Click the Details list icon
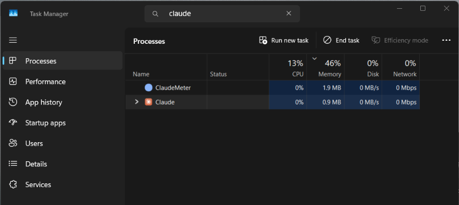Image resolution: width=459 pixels, height=205 pixels. pos(13,164)
